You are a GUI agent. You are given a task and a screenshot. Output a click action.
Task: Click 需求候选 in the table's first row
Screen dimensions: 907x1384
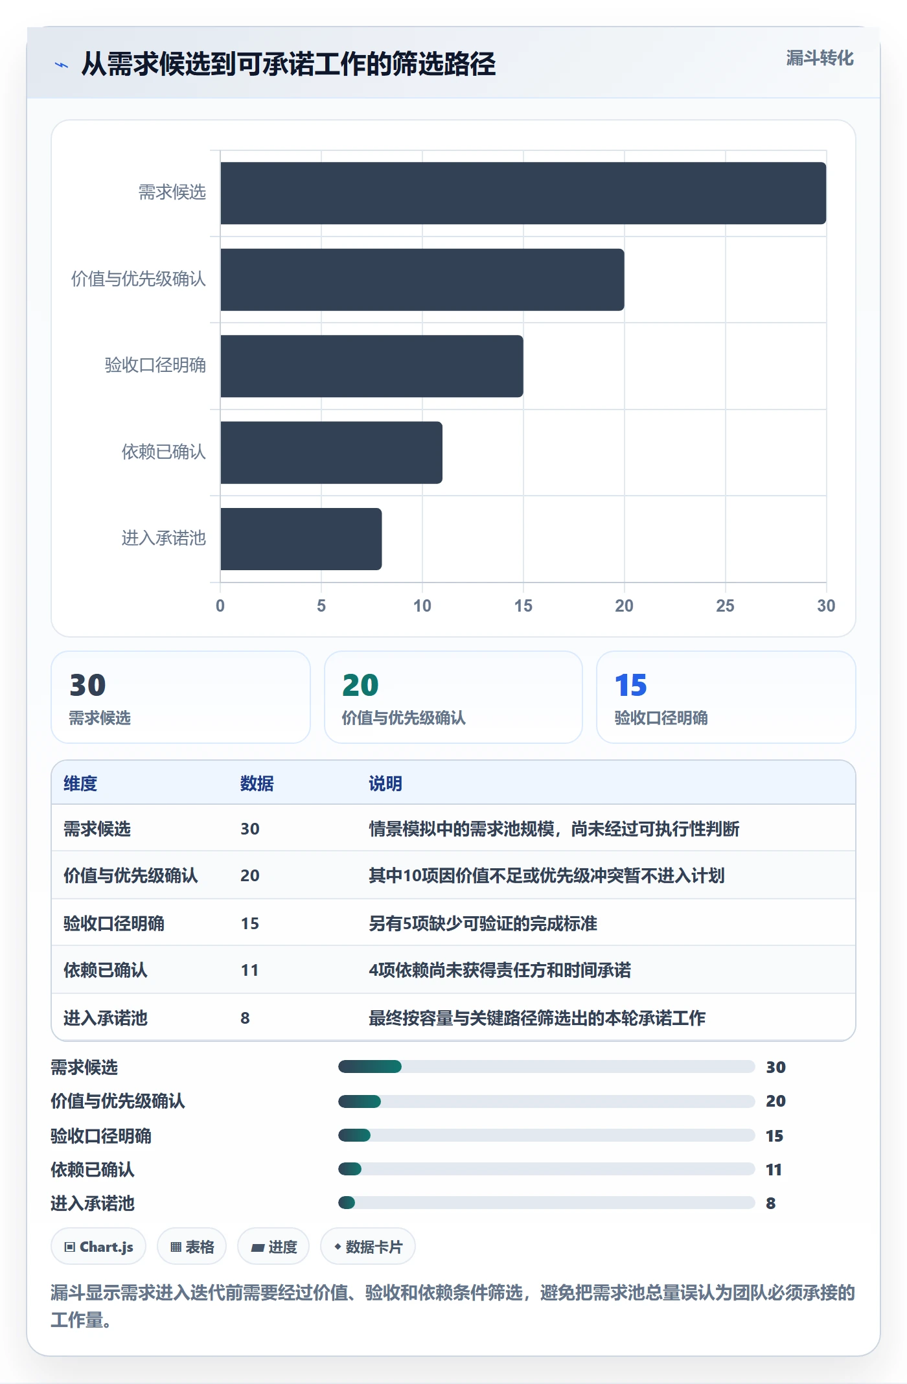coord(97,829)
